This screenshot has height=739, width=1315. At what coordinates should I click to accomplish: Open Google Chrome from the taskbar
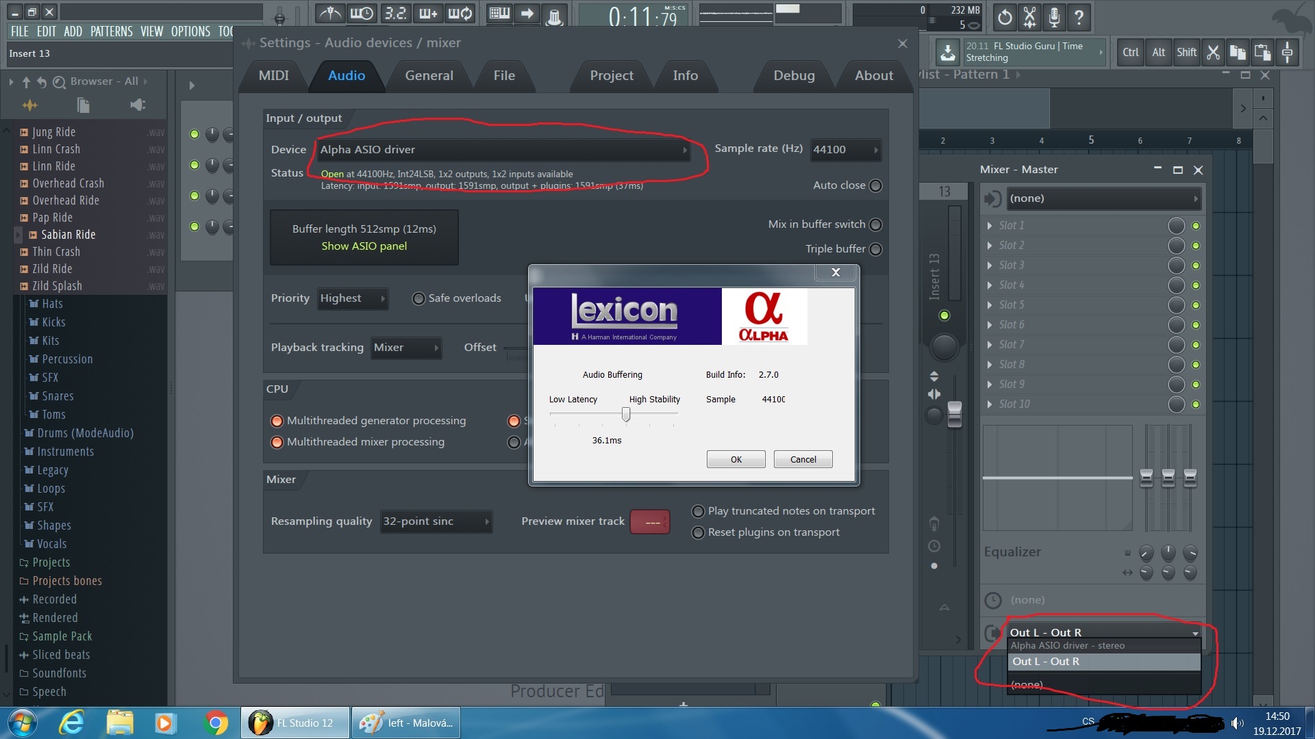click(x=216, y=723)
